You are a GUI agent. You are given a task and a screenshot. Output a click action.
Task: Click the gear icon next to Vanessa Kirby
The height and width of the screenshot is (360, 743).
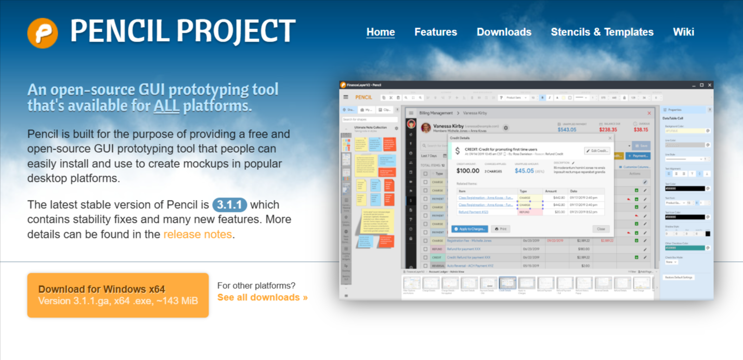(506, 128)
